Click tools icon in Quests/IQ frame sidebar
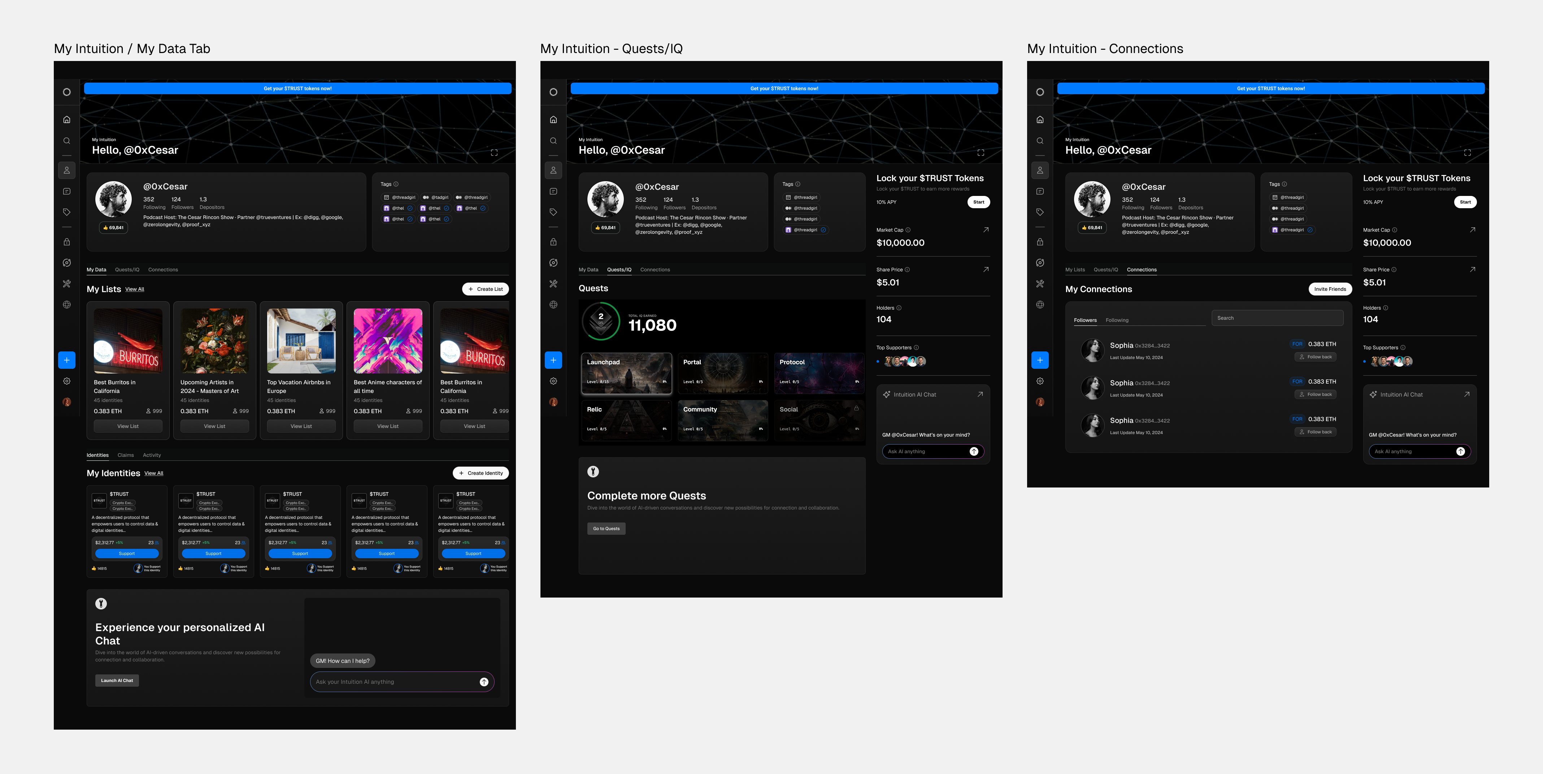The image size is (1543, 774). pos(553,284)
